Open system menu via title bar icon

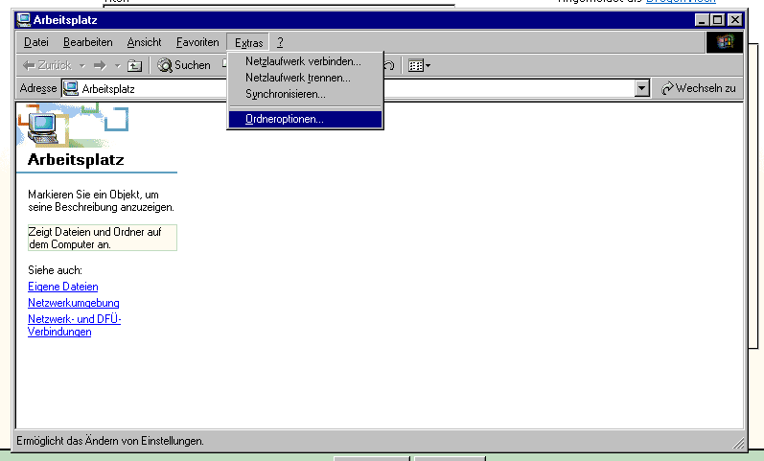click(x=24, y=19)
